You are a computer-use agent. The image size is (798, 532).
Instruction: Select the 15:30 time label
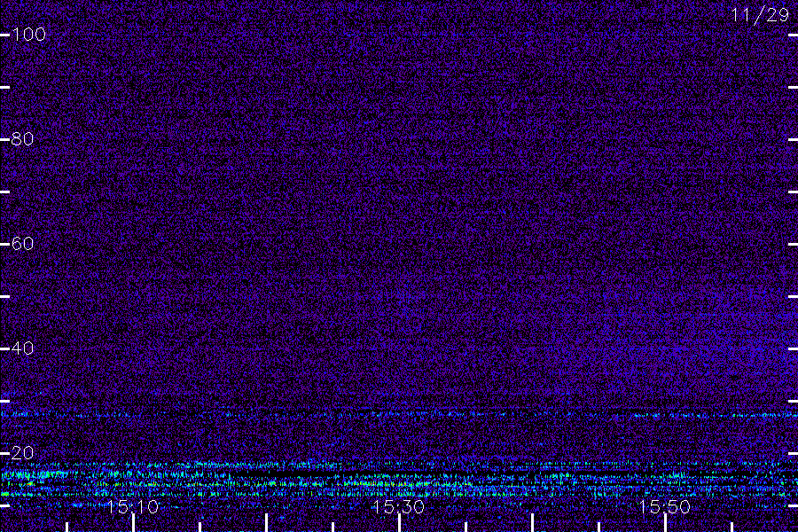pos(398,506)
